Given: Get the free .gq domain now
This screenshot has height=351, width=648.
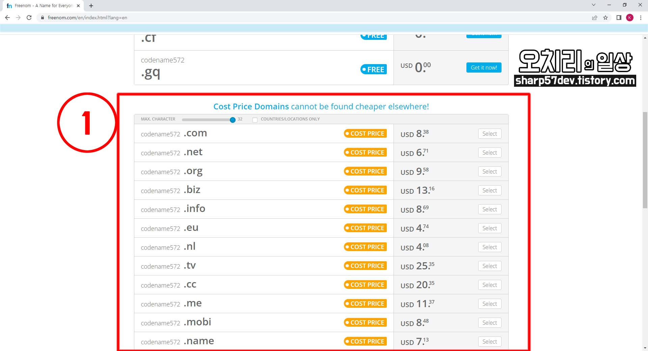Looking at the screenshot, I should [x=484, y=67].
